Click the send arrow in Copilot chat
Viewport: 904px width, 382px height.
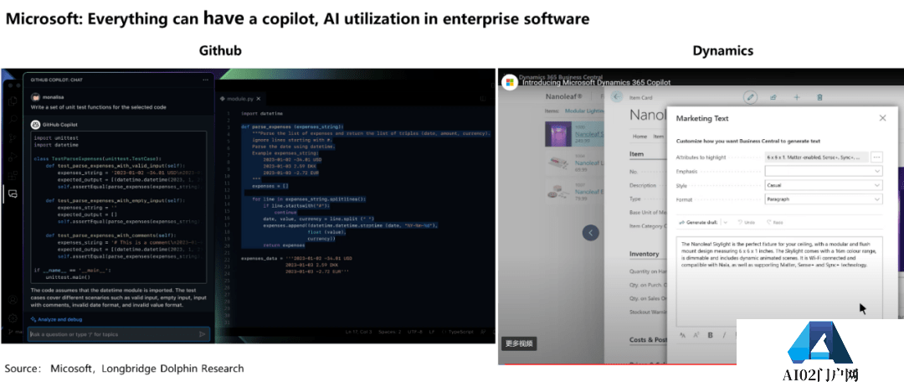click(202, 334)
